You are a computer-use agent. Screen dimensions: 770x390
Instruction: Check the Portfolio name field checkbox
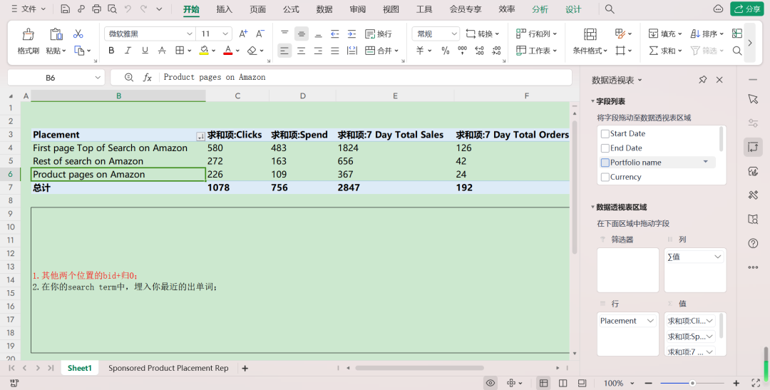click(605, 163)
